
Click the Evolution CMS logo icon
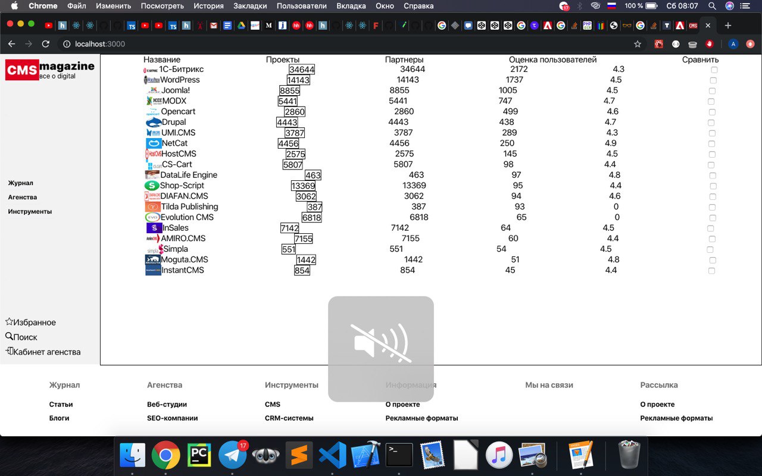[x=152, y=218]
